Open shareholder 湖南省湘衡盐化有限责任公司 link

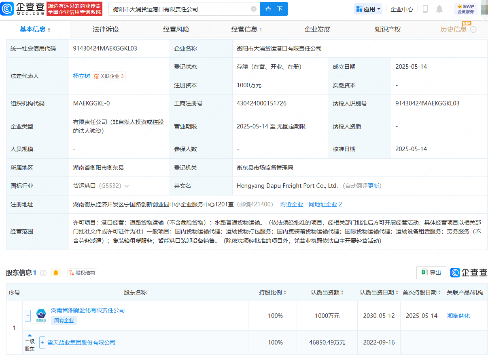[88, 310]
